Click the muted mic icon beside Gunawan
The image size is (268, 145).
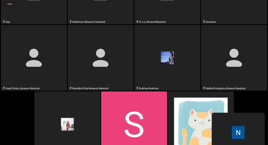(204, 22)
